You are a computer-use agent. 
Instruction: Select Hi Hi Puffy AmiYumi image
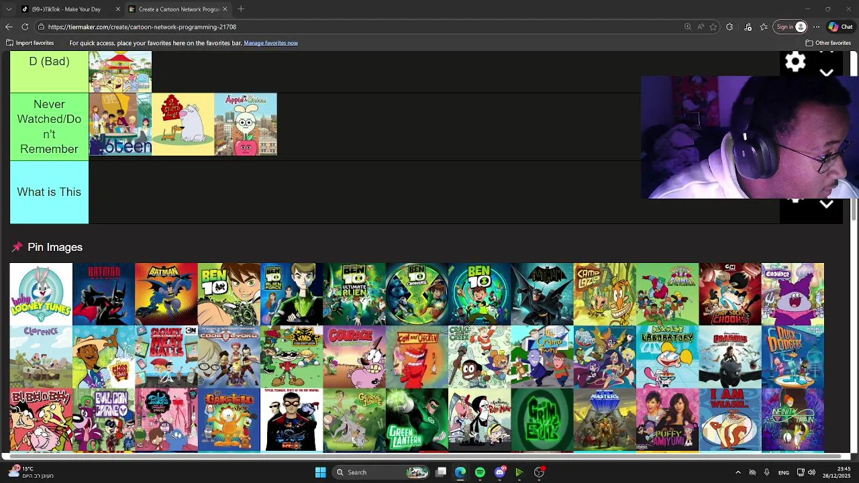pos(667,419)
